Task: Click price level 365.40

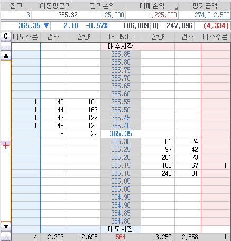Action: [121, 126]
